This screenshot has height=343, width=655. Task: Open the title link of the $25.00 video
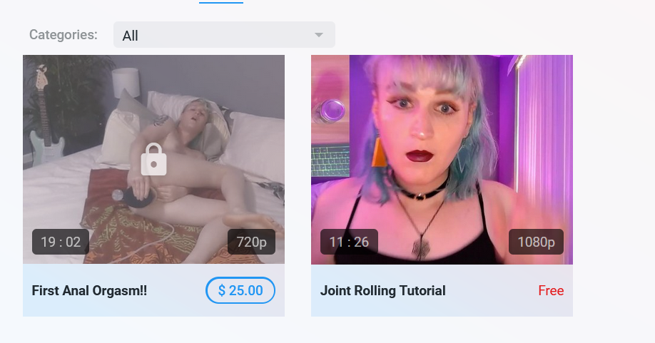(x=89, y=290)
